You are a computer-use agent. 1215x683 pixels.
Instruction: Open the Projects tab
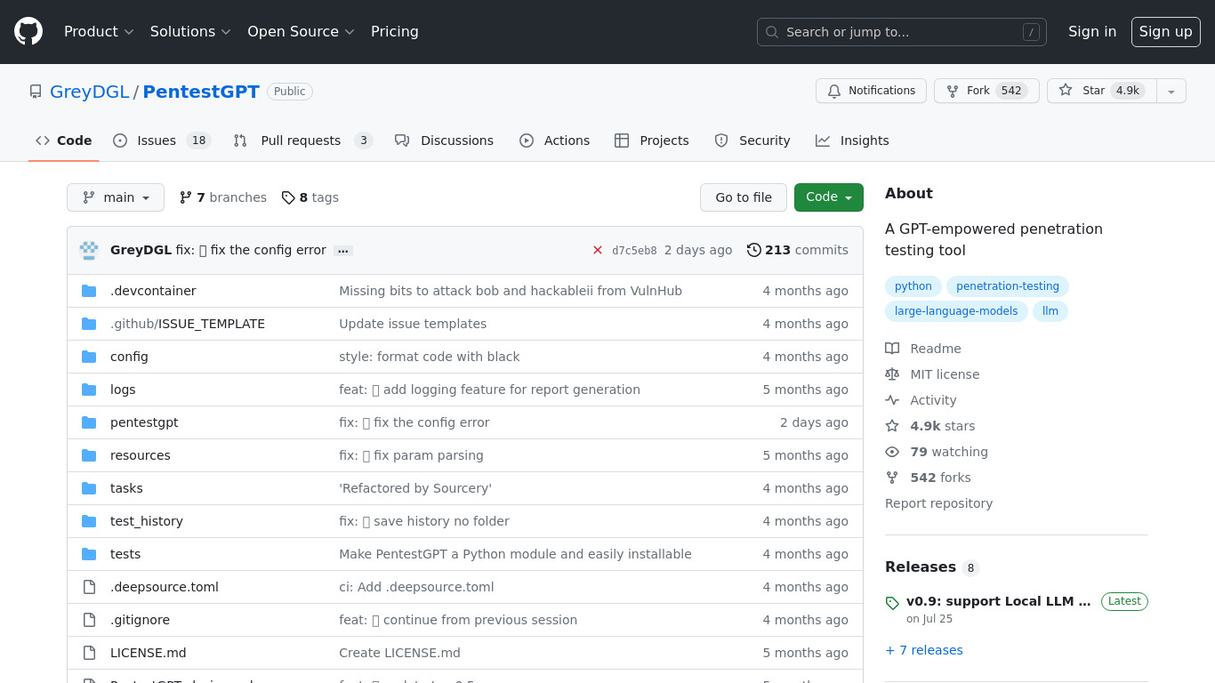point(651,141)
